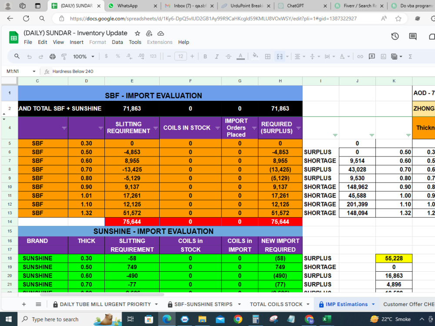This screenshot has width=435, height=326.
Task: Click inside the formula bar
Action: (x=130, y=71)
